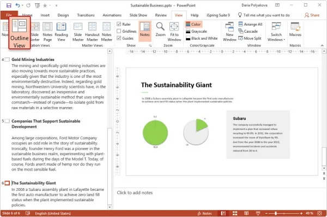Click the Arrange All window option
The image size is (327, 217).
[x=250, y=24]
